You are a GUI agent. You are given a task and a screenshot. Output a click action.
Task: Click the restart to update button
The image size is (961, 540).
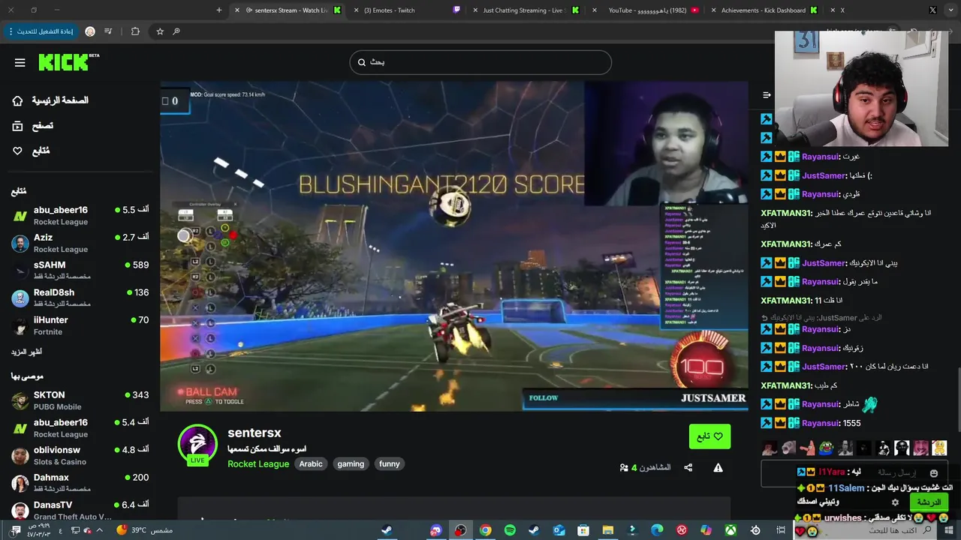[x=41, y=31]
